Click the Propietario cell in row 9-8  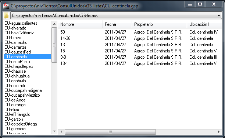159,57
